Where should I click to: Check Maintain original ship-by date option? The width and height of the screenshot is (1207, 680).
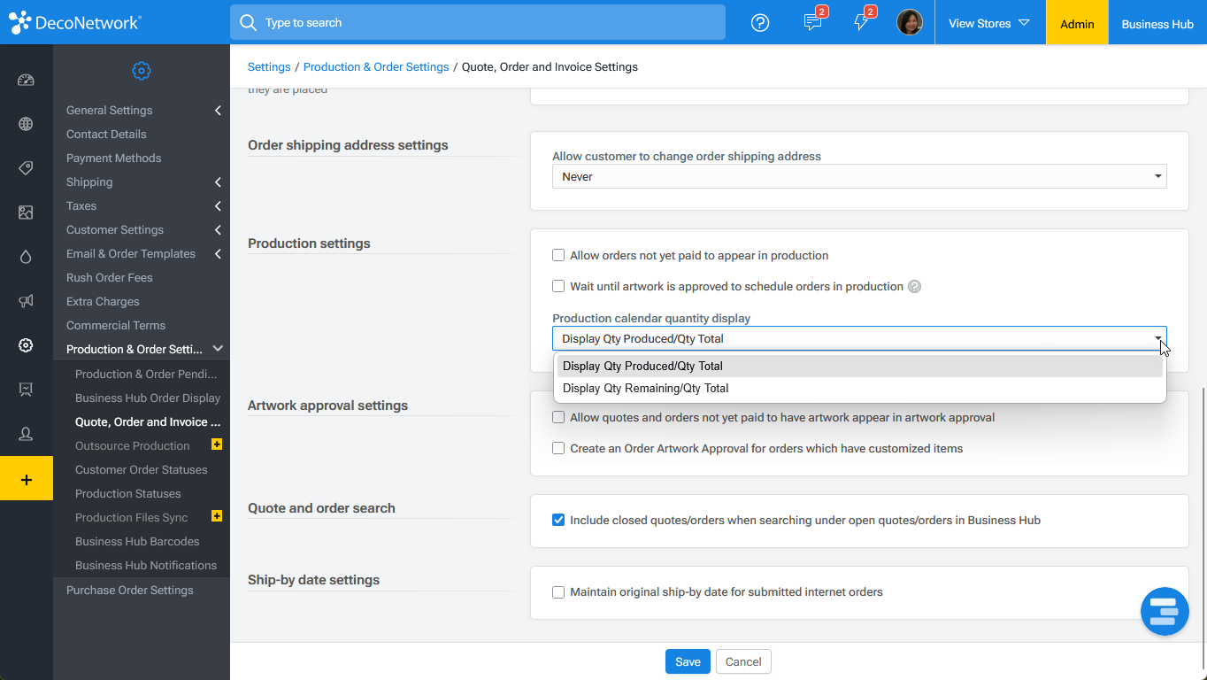click(558, 591)
